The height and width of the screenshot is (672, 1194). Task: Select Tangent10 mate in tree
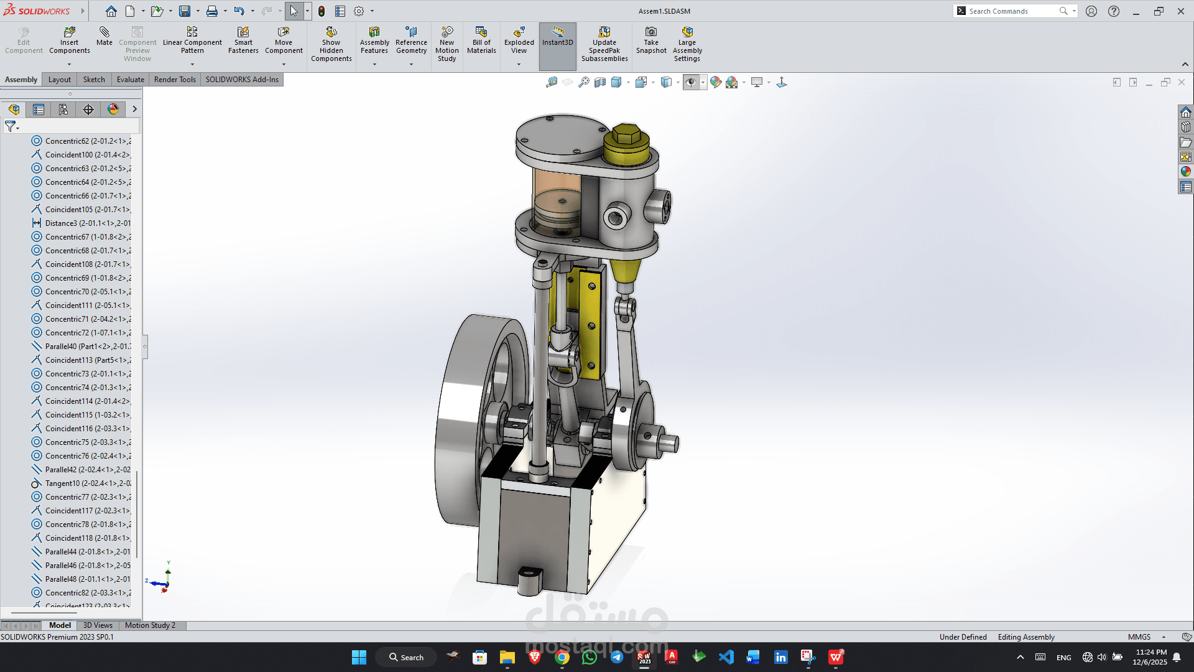(x=81, y=483)
